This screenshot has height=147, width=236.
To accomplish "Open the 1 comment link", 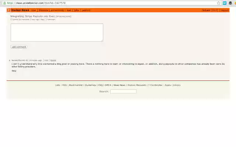I will [x=51, y=19].
